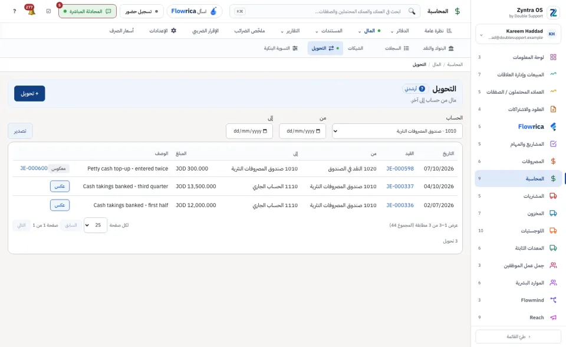This screenshot has width=566, height=347.
Task: Open the Dashboard (لوحة المعلومات) sidebar icon
Action: pos(553,57)
